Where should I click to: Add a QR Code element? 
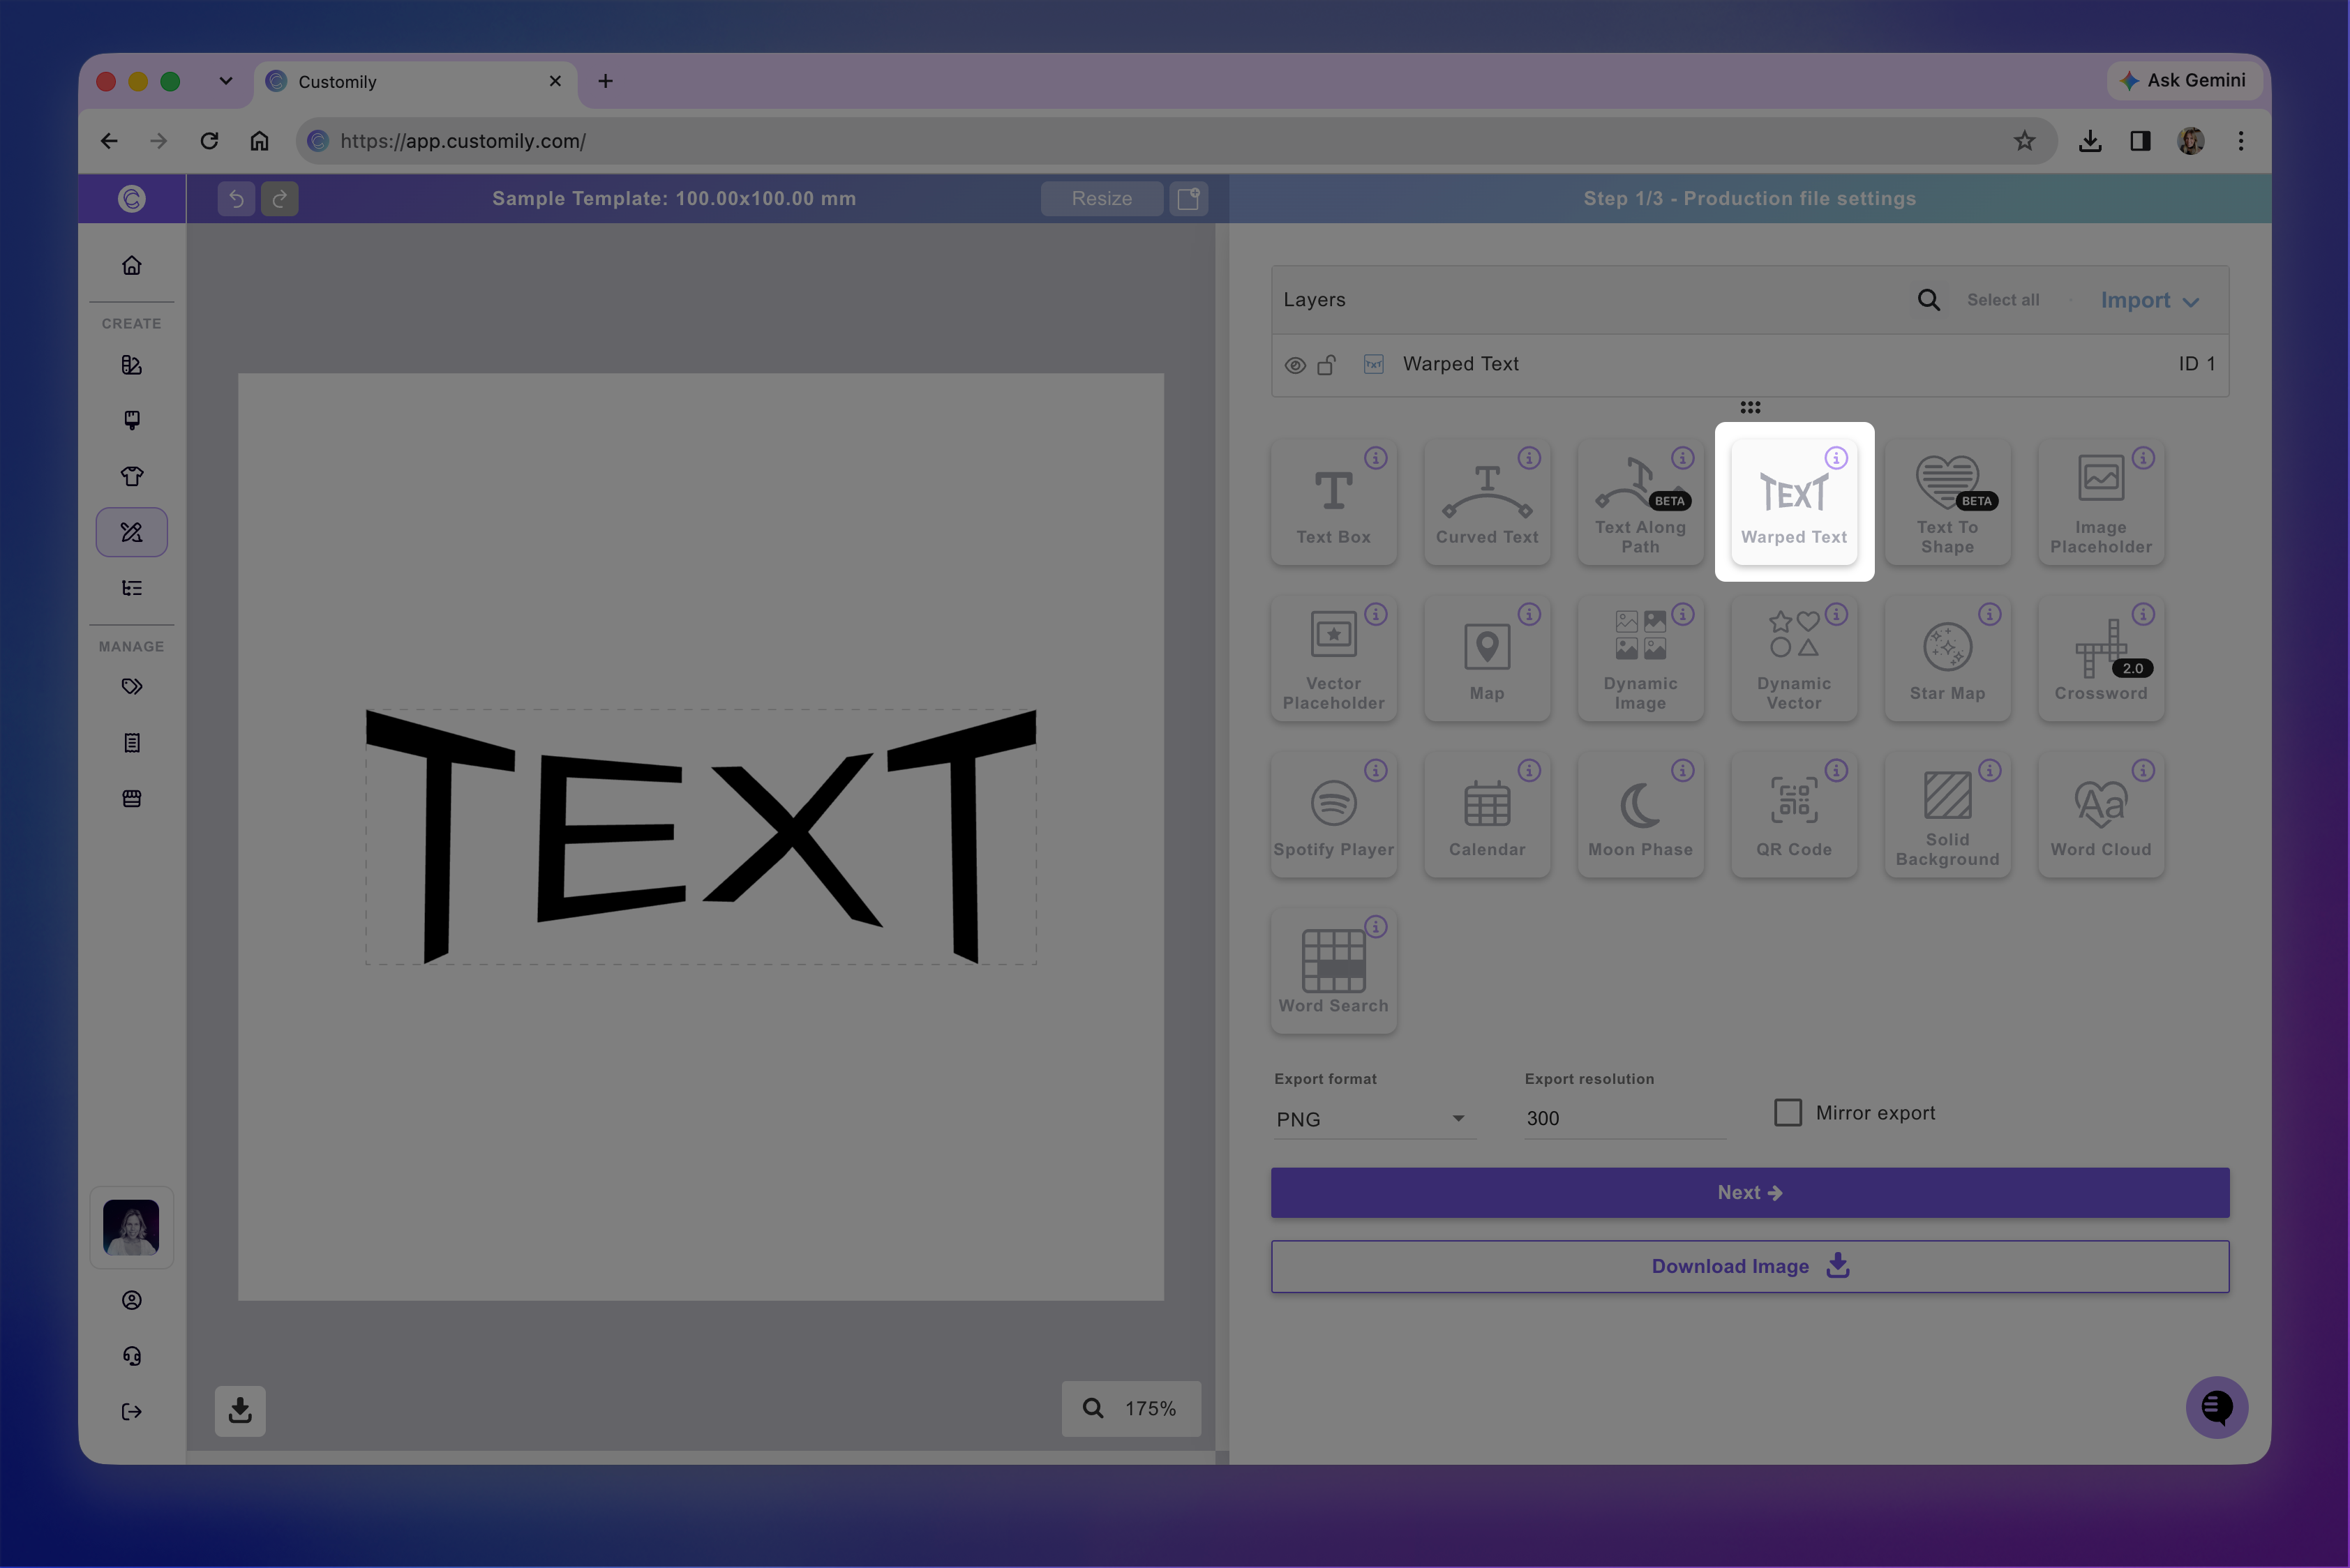point(1794,814)
